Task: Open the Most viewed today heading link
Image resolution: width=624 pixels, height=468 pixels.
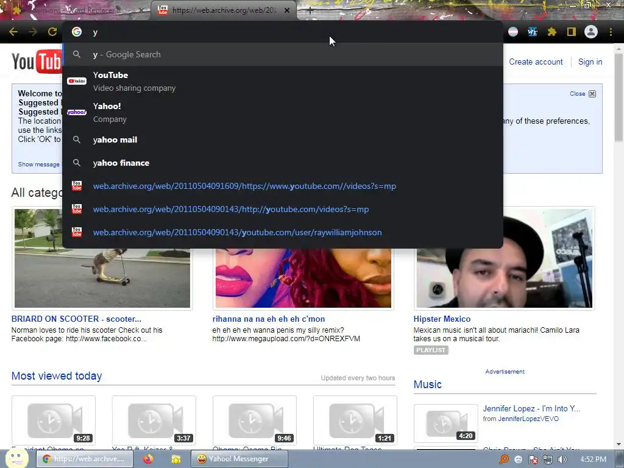Action: (57, 375)
